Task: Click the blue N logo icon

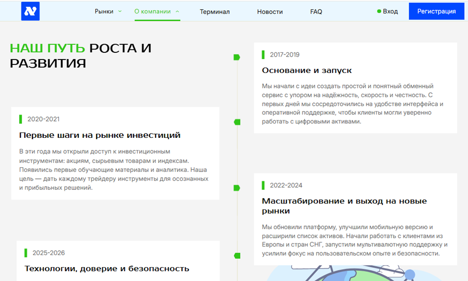Action: 30,11
